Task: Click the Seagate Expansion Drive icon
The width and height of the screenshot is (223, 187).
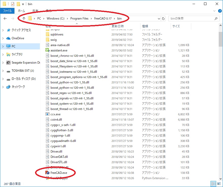Action: click(8, 63)
